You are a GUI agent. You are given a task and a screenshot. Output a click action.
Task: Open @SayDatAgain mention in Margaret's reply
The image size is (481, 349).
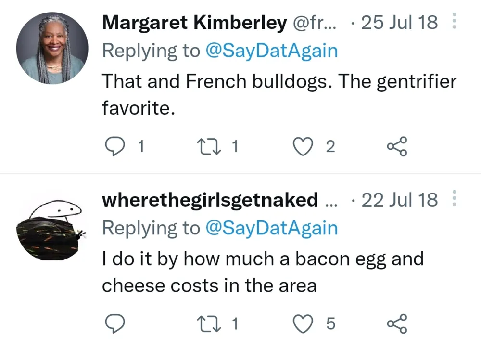tap(271, 51)
